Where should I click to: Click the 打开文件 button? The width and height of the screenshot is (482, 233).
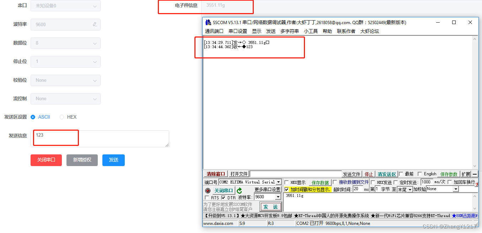click(x=239, y=174)
